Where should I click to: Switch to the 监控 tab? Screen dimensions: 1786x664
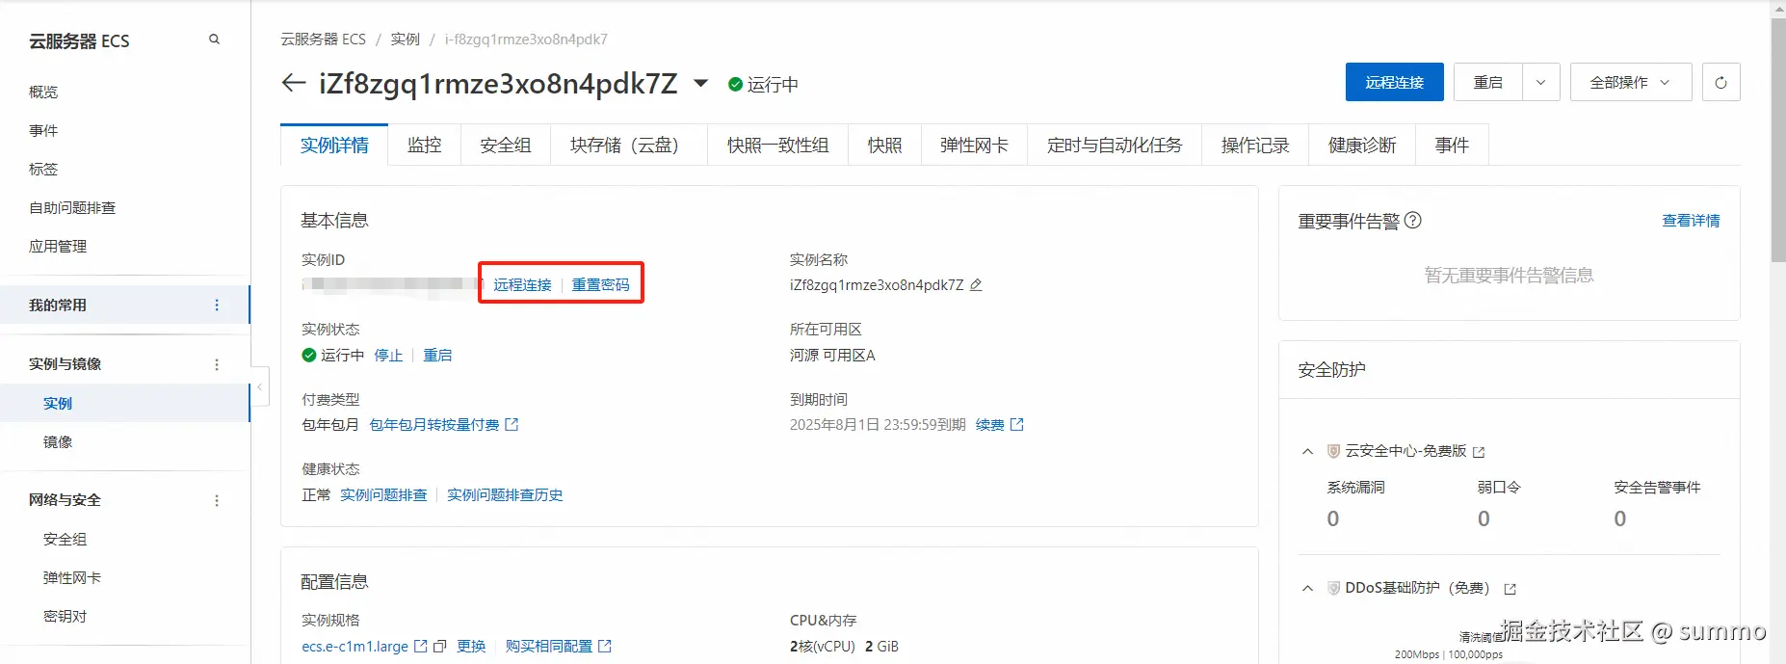[424, 145]
